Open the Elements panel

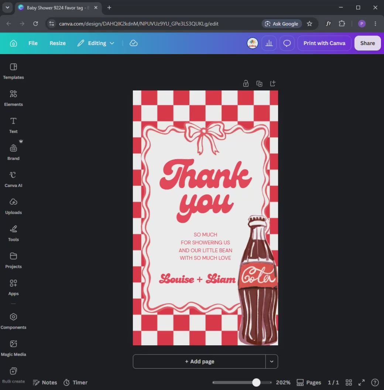coord(13,98)
